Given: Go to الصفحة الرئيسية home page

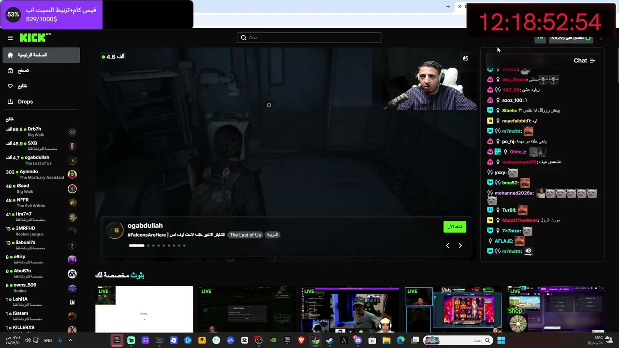Looking at the screenshot, I should click(41, 55).
